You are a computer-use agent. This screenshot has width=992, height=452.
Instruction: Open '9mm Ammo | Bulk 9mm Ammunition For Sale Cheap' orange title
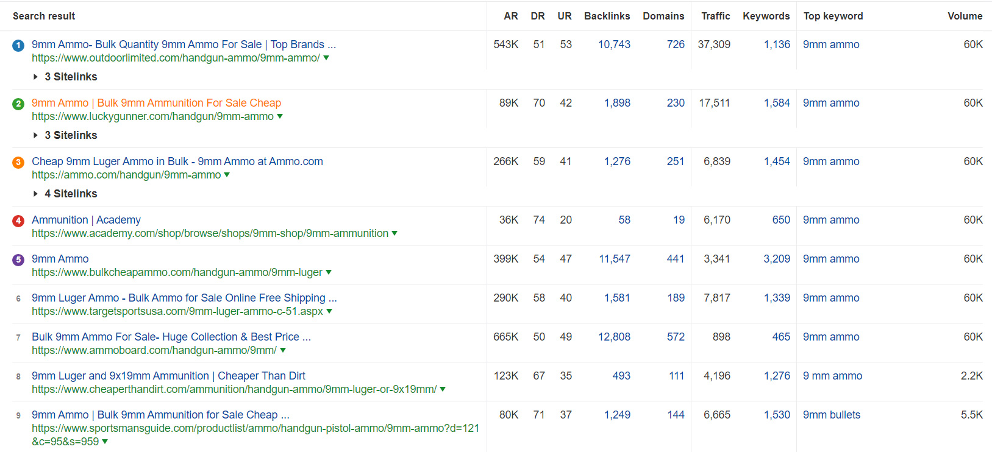point(156,103)
